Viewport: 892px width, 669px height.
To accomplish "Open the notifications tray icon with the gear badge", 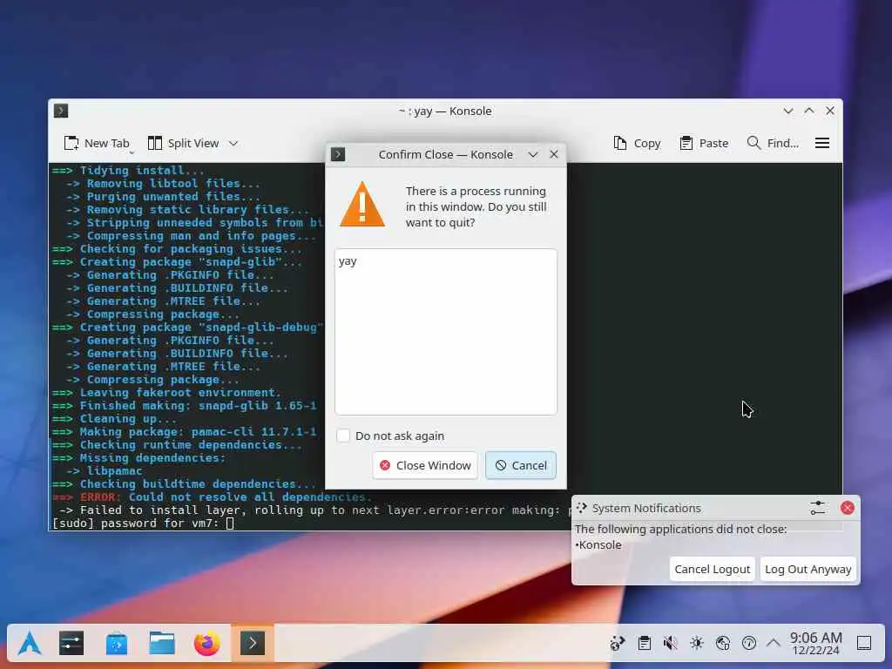I will pyautogui.click(x=618, y=644).
